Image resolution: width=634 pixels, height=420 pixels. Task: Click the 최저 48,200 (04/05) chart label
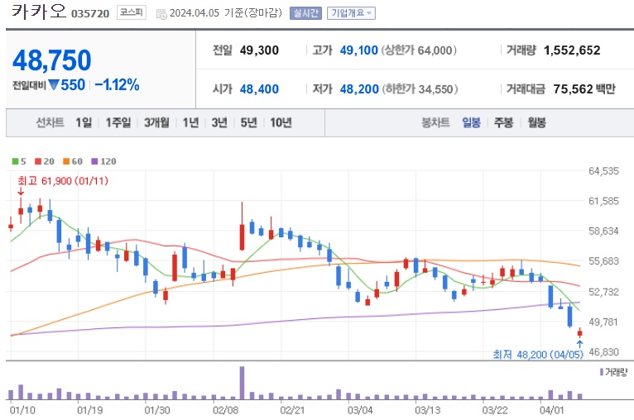[538, 355]
